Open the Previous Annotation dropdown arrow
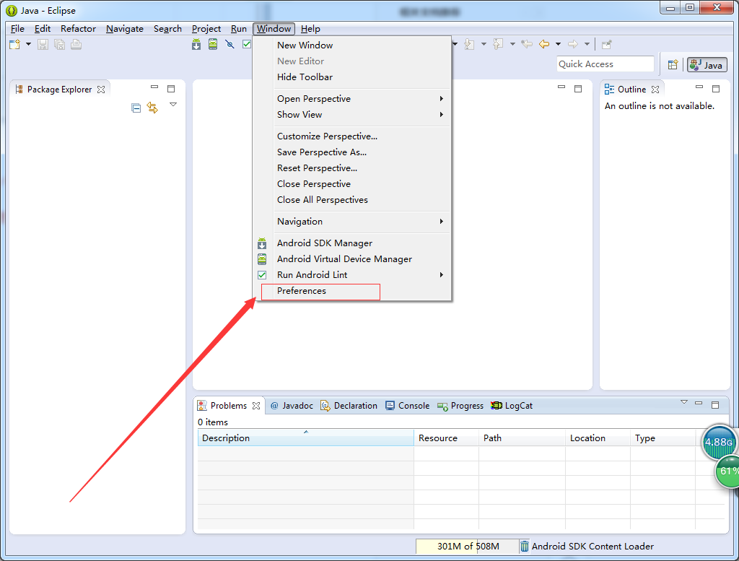 tap(512, 44)
